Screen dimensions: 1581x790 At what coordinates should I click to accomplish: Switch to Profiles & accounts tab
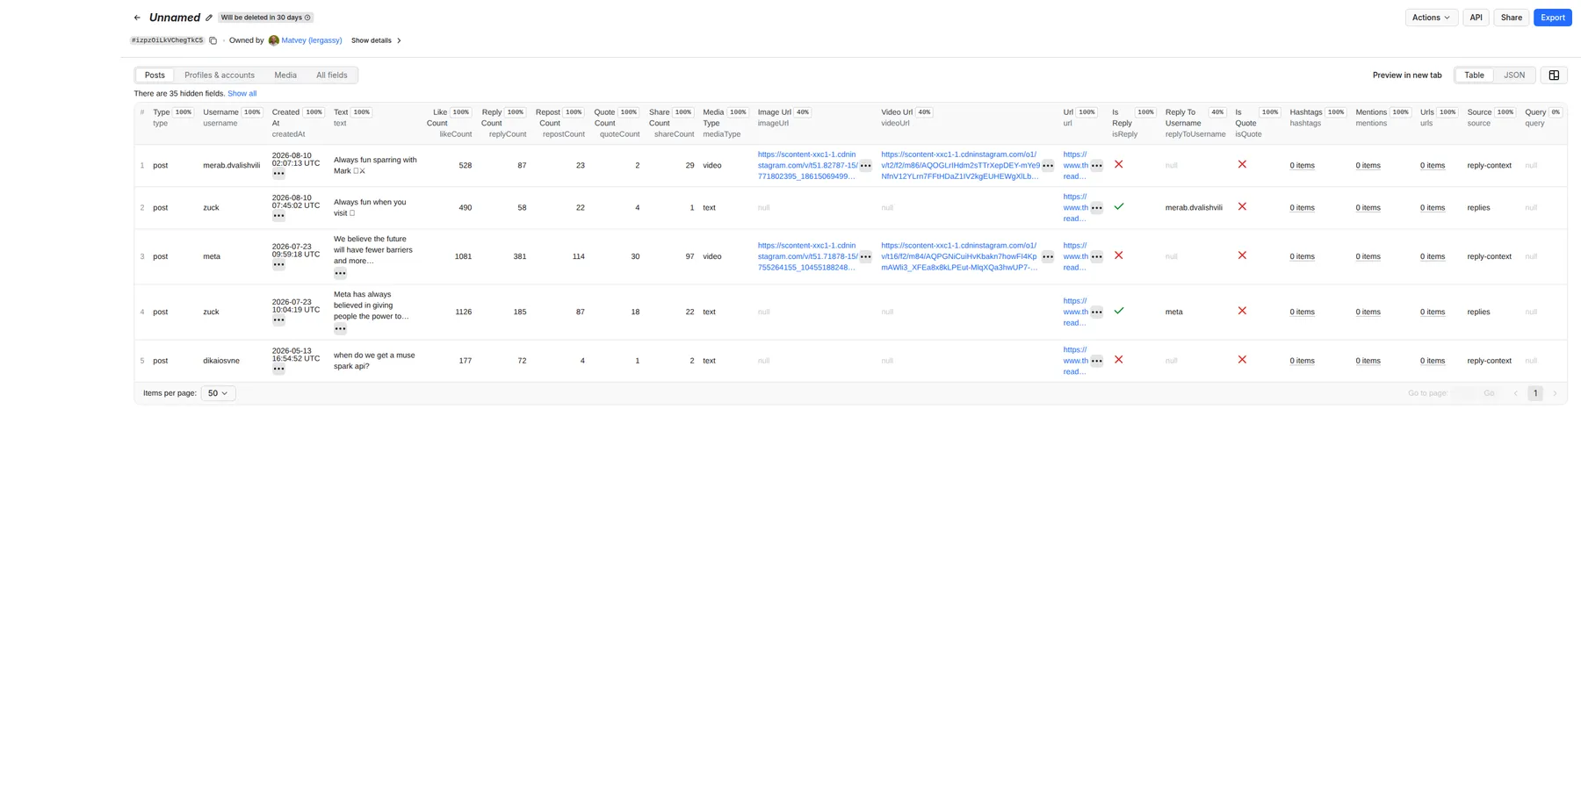click(x=220, y=75)
